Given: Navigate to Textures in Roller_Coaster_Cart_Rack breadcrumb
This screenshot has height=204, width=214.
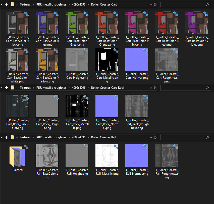Looking at the screenshot, I should [x=25, y=88].
